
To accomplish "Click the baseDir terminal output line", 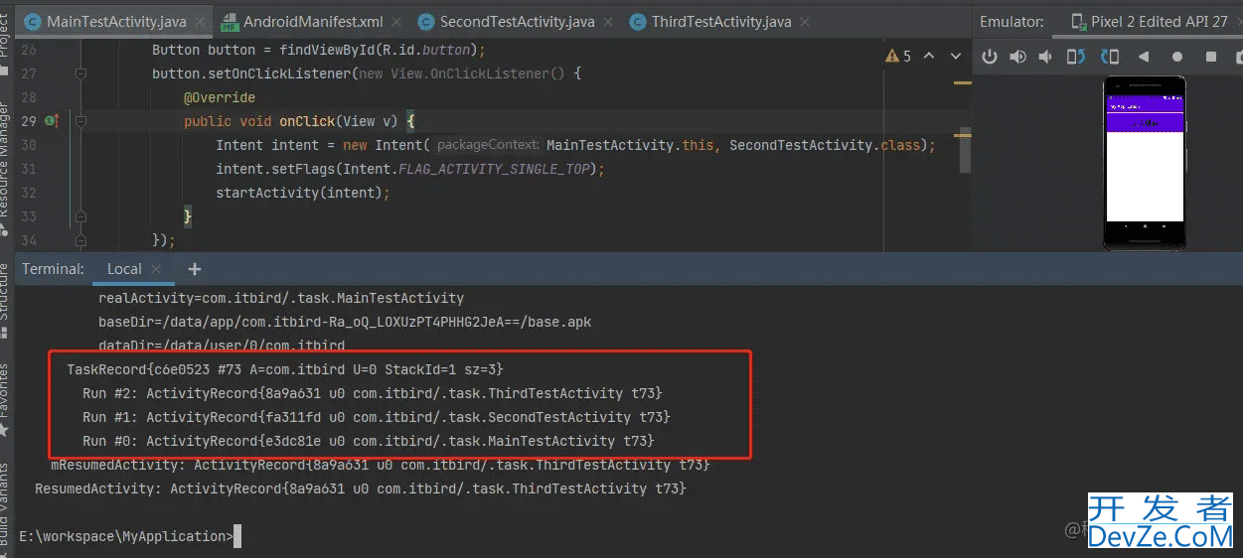I will 345,322.
